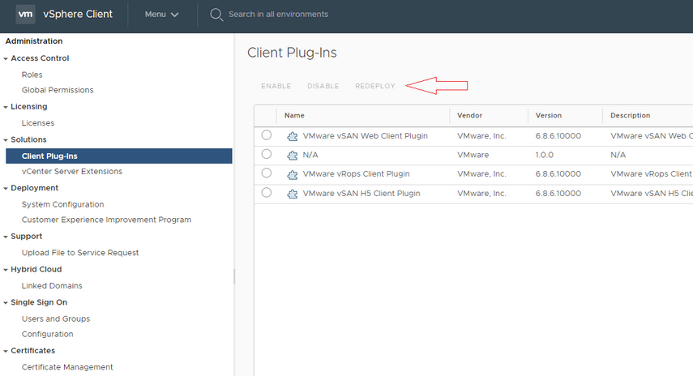693x376 pixels.
Task: Collapse the Certificates section
Action: tap(6, 351)
